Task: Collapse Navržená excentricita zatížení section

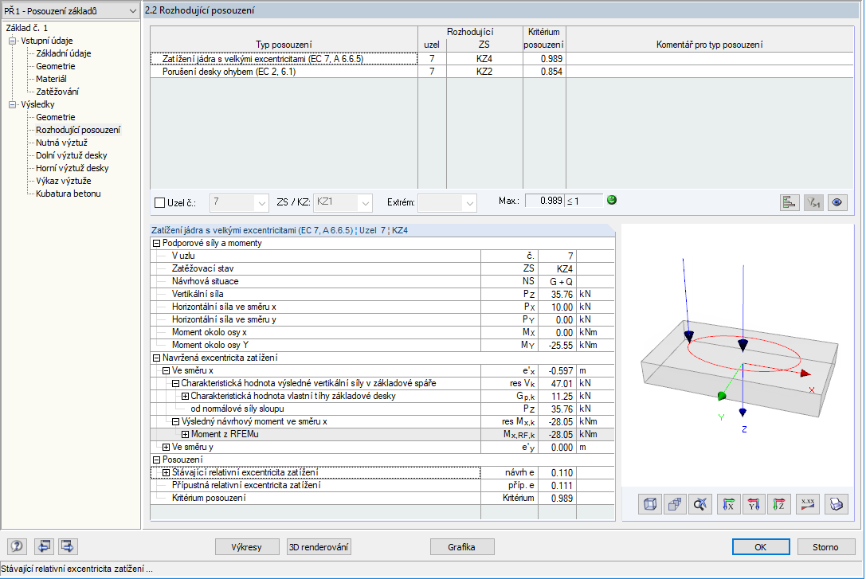Action: coord(156,358)
